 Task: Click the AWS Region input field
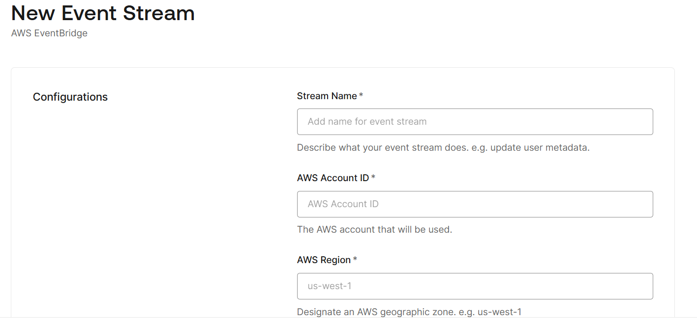(x=475, y=286)
